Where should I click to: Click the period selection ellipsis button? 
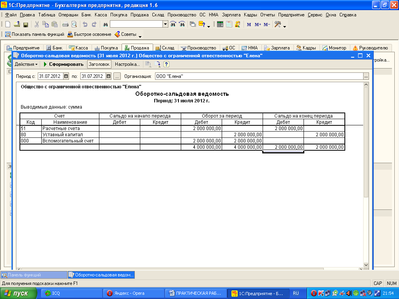click(x=117, y=76)
